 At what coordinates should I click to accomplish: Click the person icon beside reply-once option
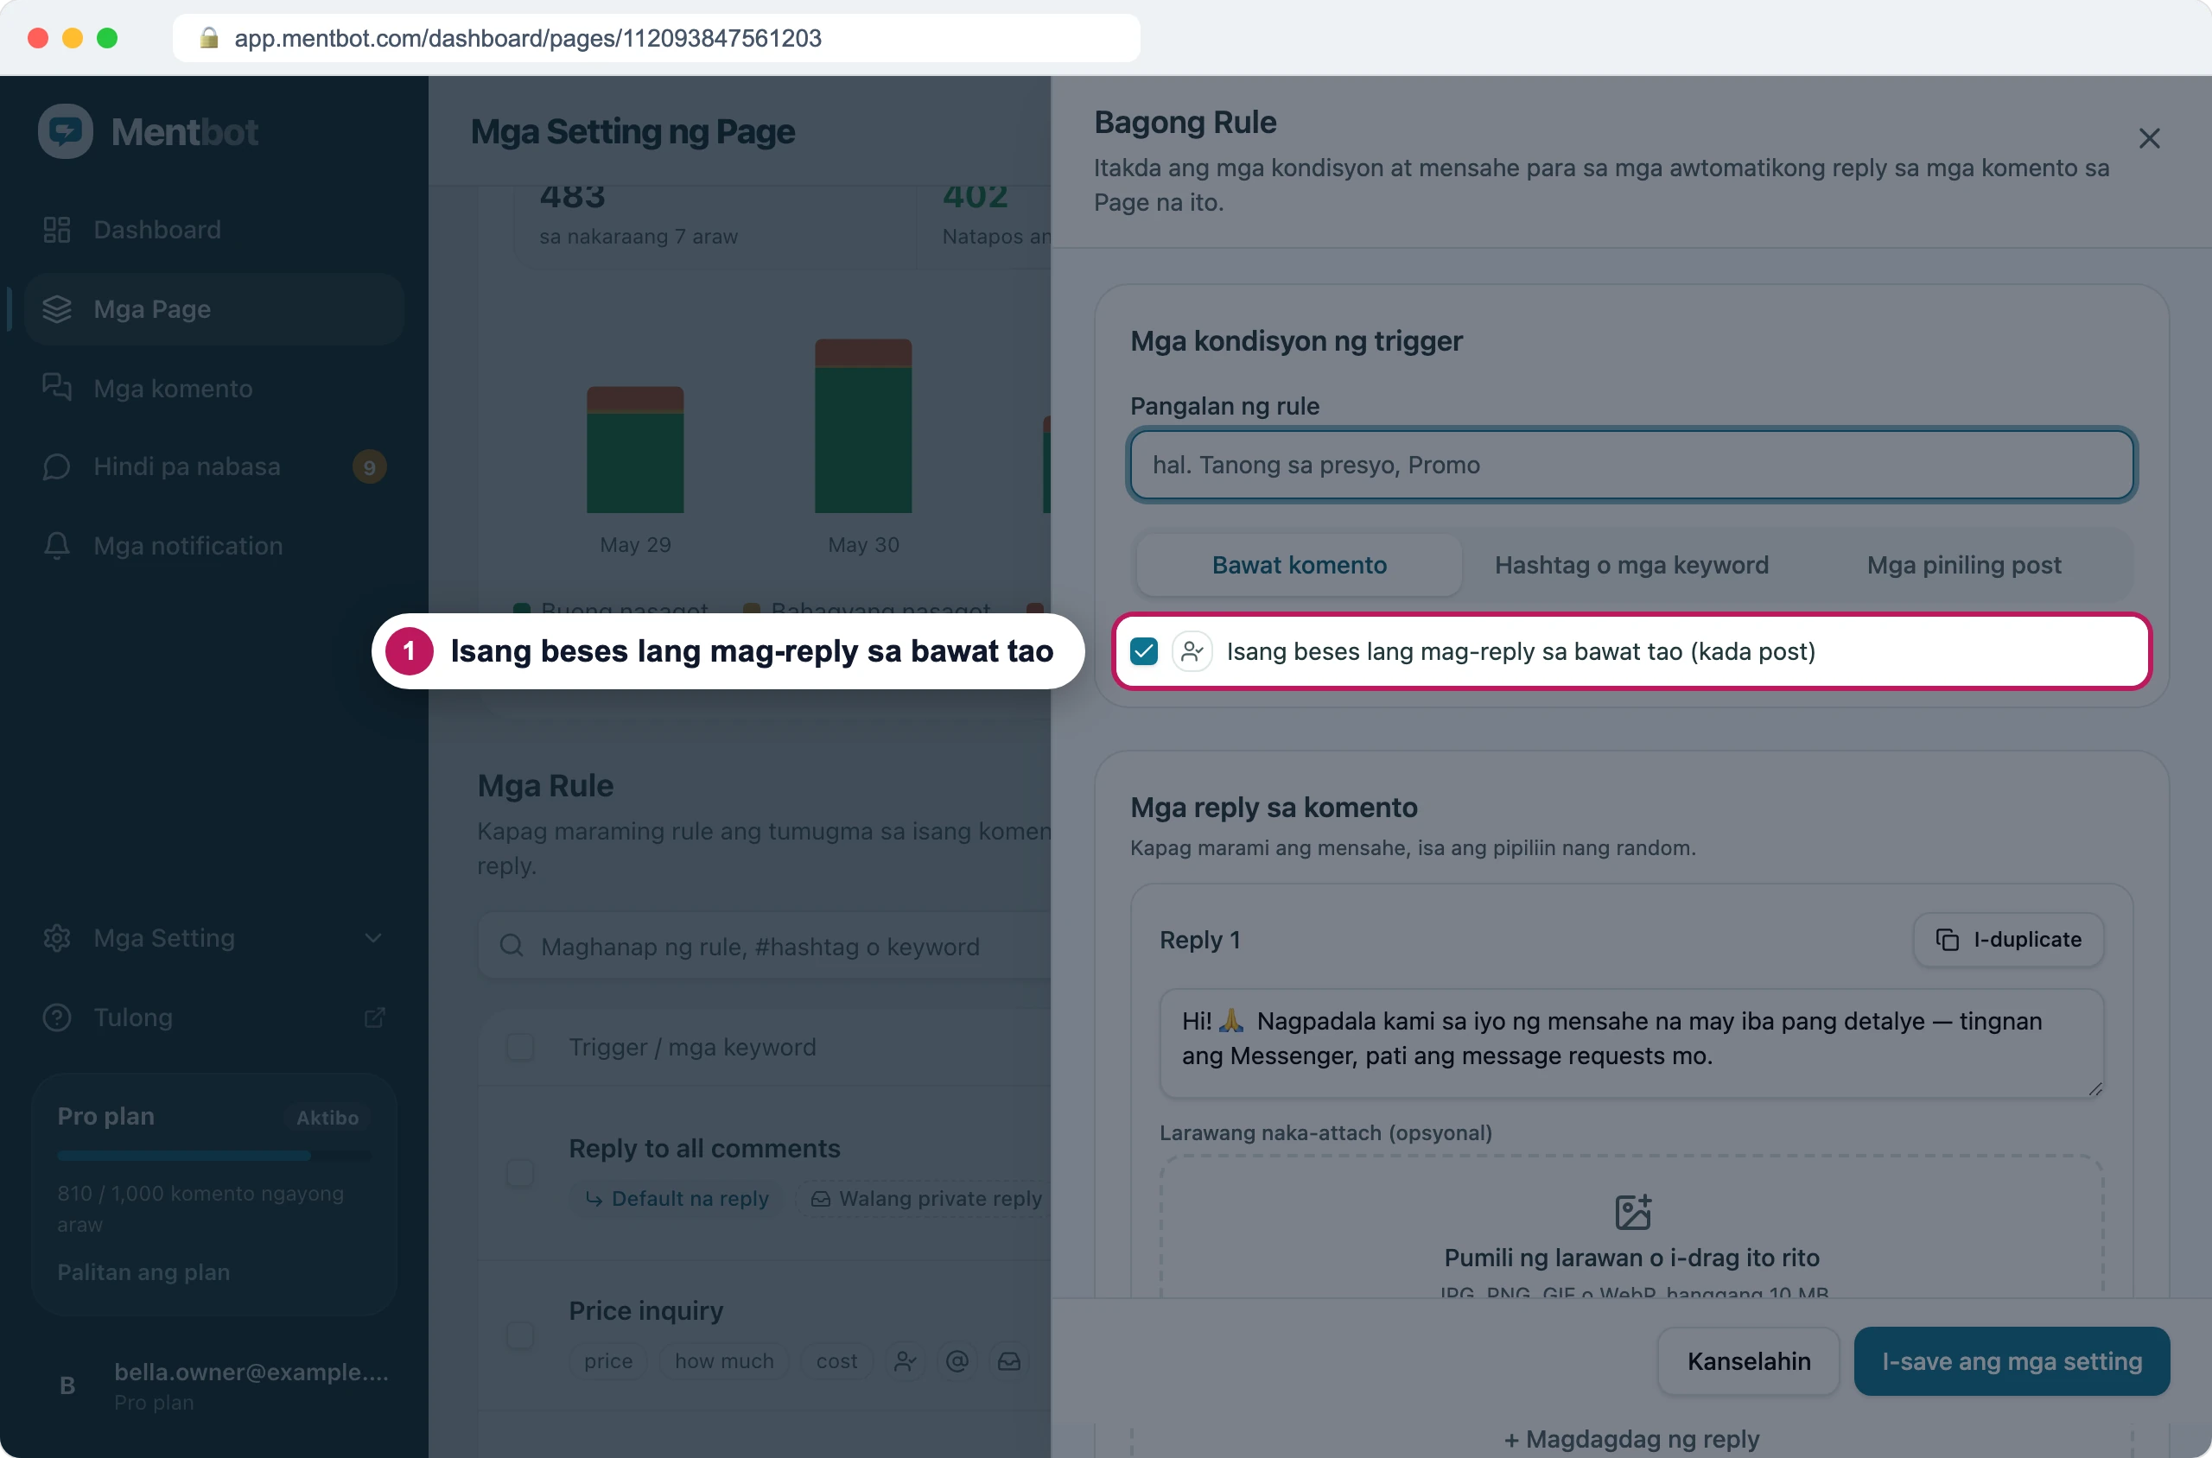(x=1192, y=652)
